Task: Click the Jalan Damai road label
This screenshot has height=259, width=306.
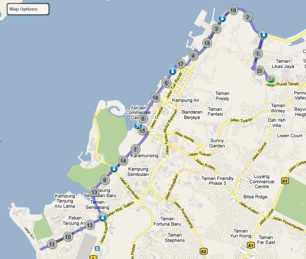Action: click(259, 151)
